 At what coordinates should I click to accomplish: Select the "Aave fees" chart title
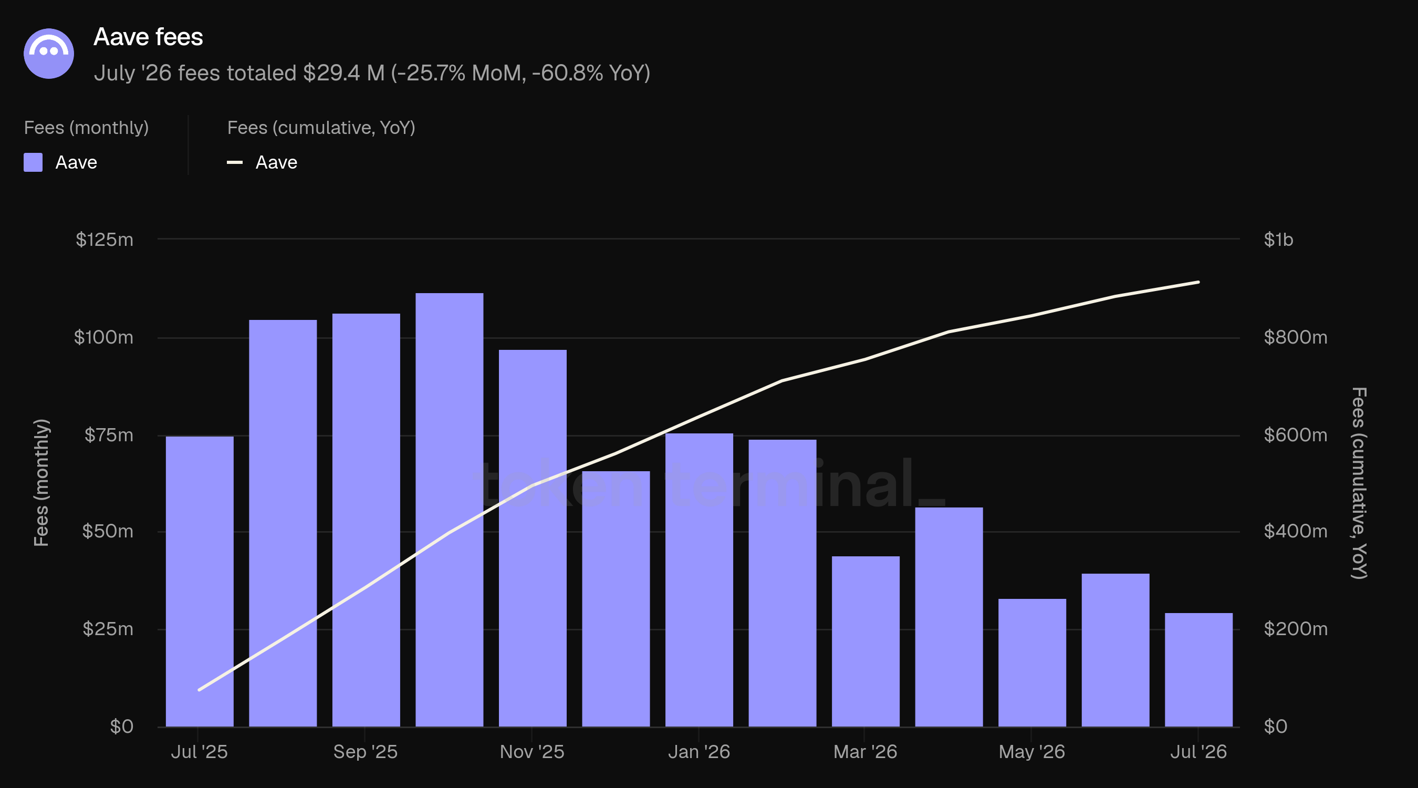tap(148, 37)
